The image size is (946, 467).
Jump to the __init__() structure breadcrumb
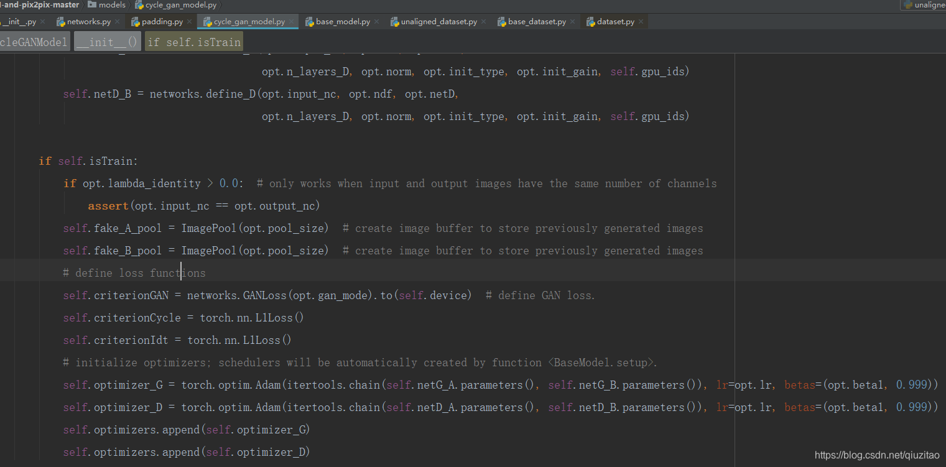tap(108, 42)
